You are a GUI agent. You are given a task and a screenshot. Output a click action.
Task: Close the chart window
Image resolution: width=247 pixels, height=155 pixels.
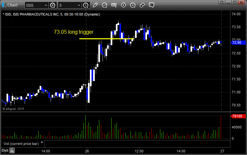(x=241, y=2)
